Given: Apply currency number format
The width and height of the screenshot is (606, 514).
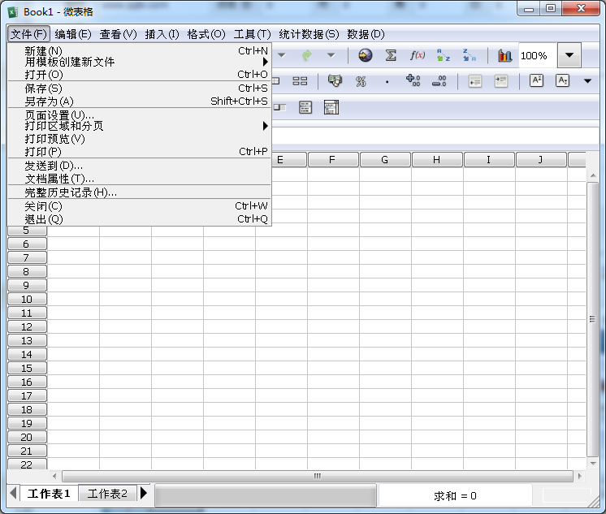Looking at the screenshot, I should point(335,81).
